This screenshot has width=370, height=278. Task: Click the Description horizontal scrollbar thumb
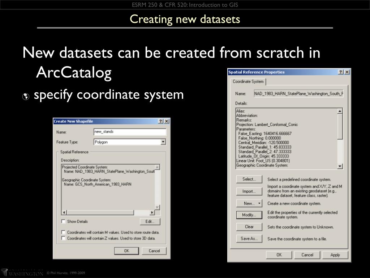(100, 212)
